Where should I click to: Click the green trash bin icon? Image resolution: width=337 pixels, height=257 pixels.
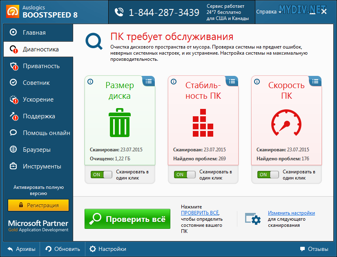click(120, 123)
